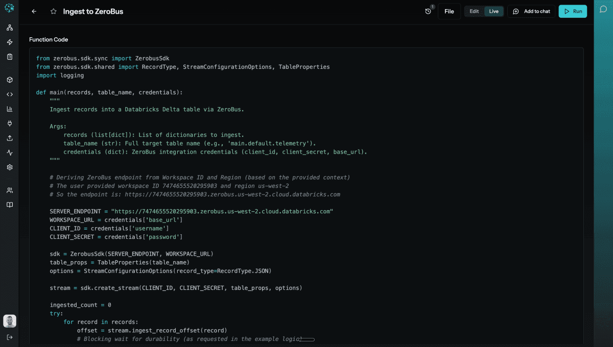Open the analytics chart icon in the sidebar
The height and width of the screenshot is (347, 613).
pos(9,109)
